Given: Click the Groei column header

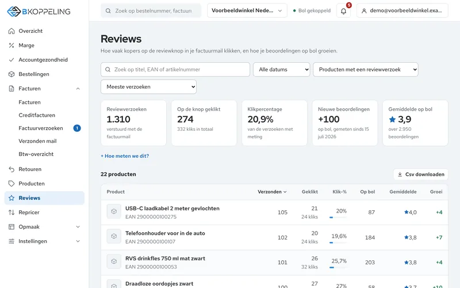Looking at the screenshot, I should coord(436,192).
